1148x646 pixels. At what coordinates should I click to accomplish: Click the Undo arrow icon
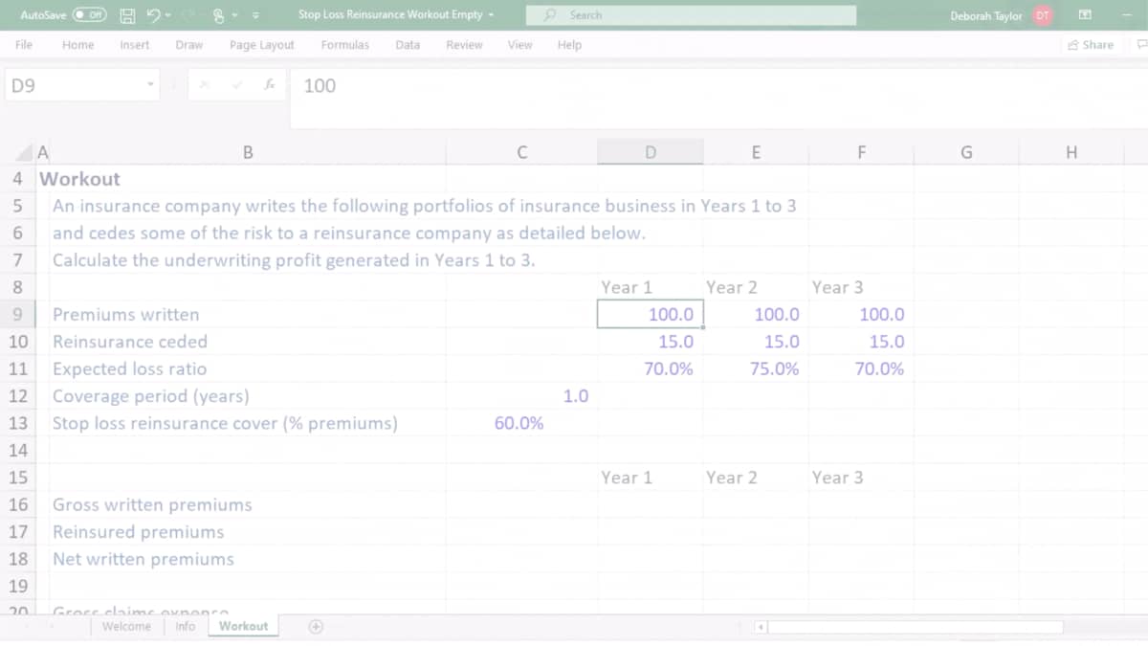coord(151,15)
